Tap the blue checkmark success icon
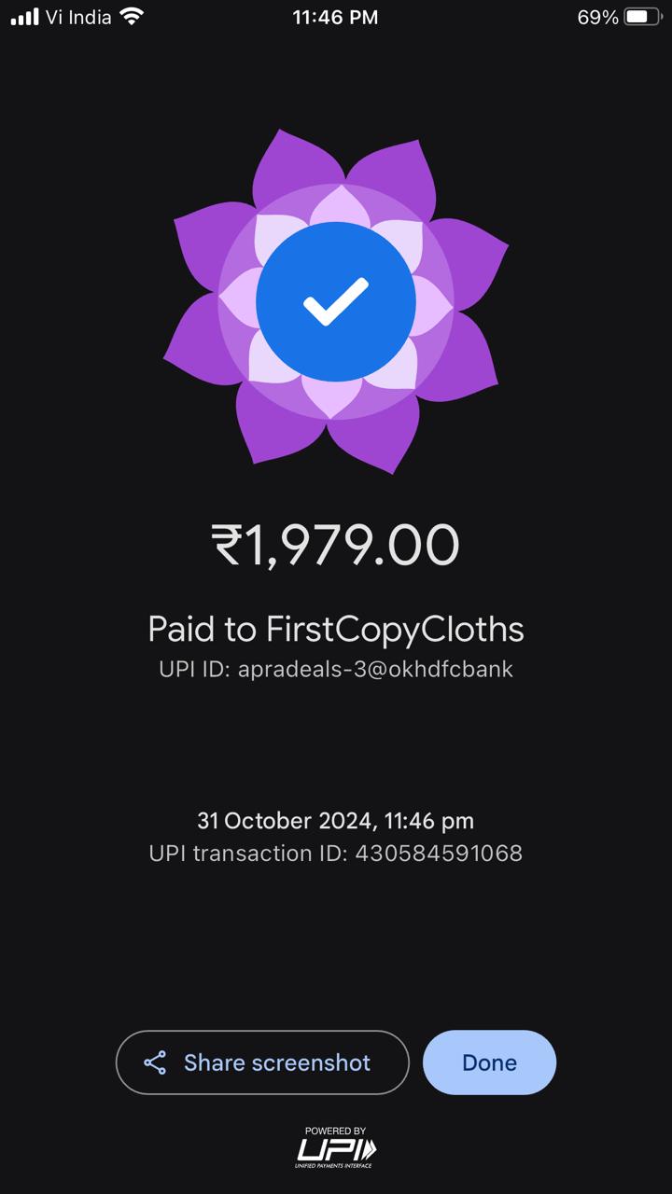 (335, 302)
